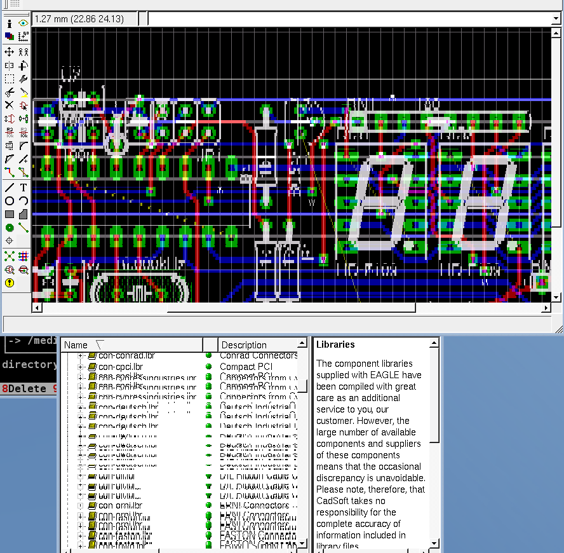Select the Rectangle tool
The image size is (564, 553).
tap(10, 214)
